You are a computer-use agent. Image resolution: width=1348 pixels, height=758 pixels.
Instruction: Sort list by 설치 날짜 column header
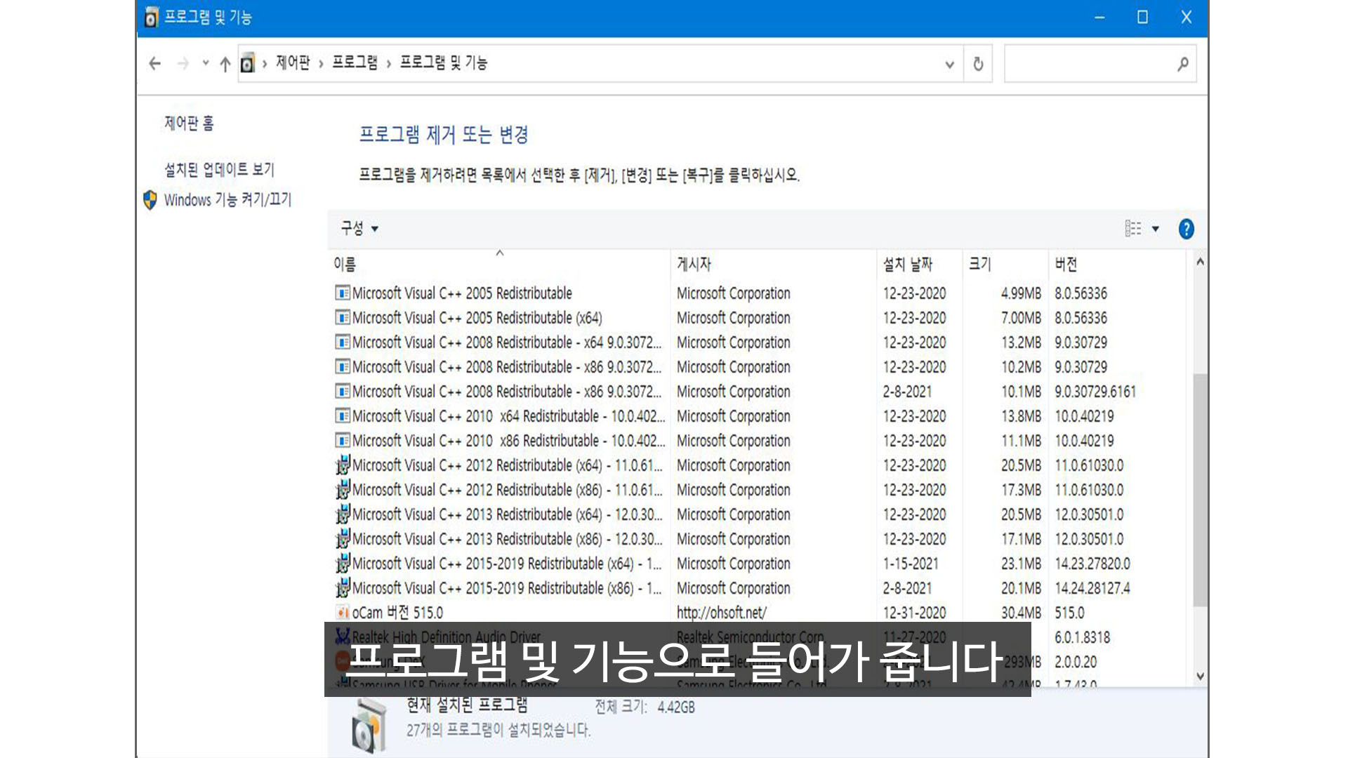point(907,265)
